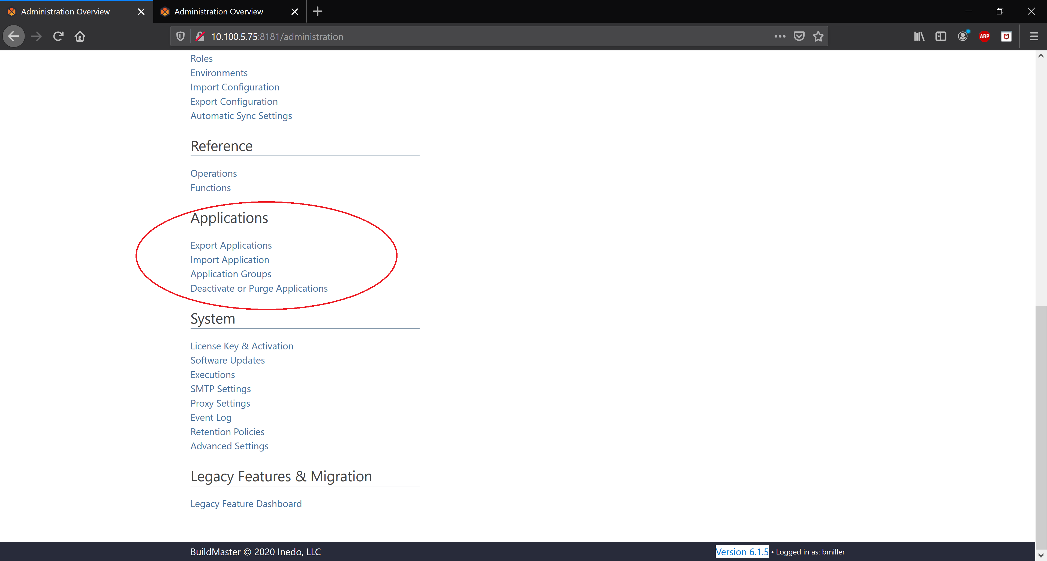This screenshot has height=561, width=1047.
Task: Close the second Administration Overview tab
Action: tap(295, 12)
